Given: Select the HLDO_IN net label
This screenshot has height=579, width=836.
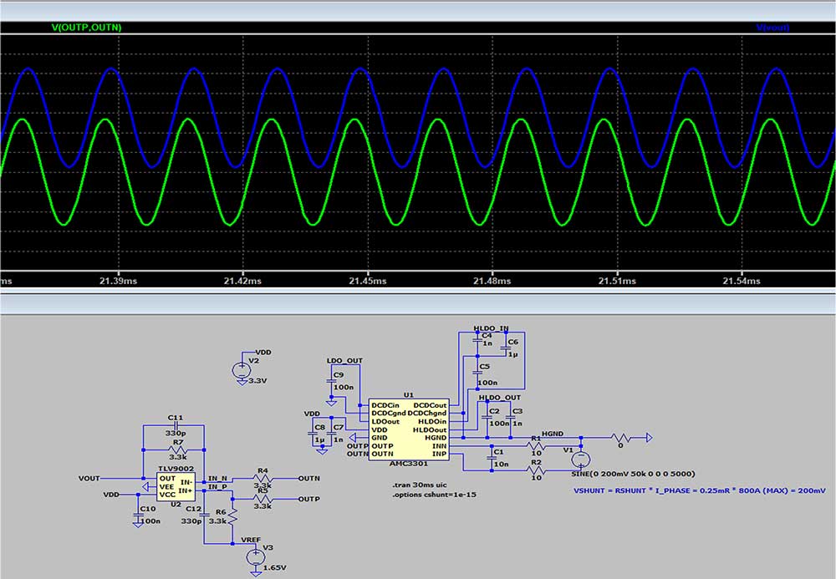Looking at the screenshot, I should (491, 328).
